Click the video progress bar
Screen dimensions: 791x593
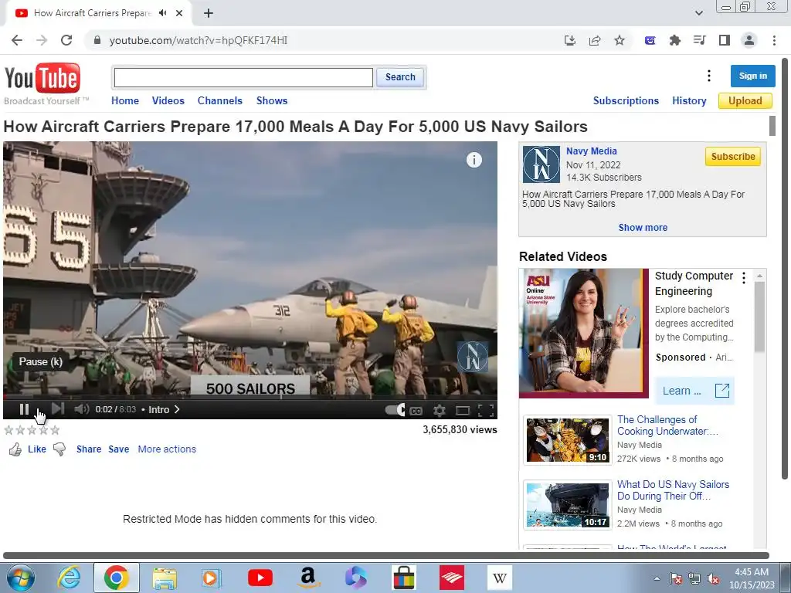coord(250,398)
